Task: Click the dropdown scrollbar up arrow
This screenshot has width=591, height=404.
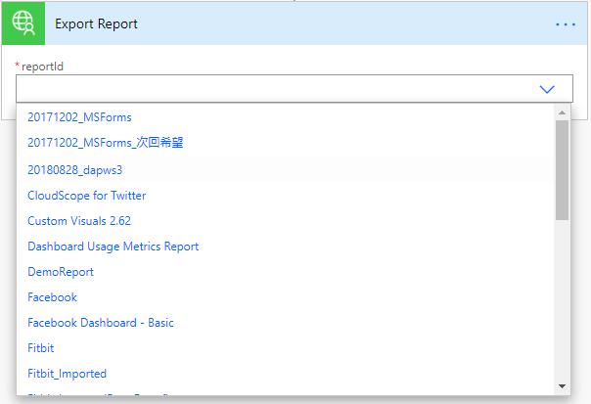Action: 562,112
